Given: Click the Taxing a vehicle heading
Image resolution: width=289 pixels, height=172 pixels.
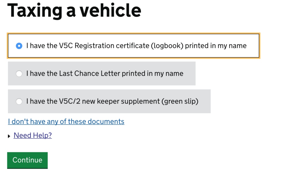Looking at the screenshot, I should tap(75, 11).
